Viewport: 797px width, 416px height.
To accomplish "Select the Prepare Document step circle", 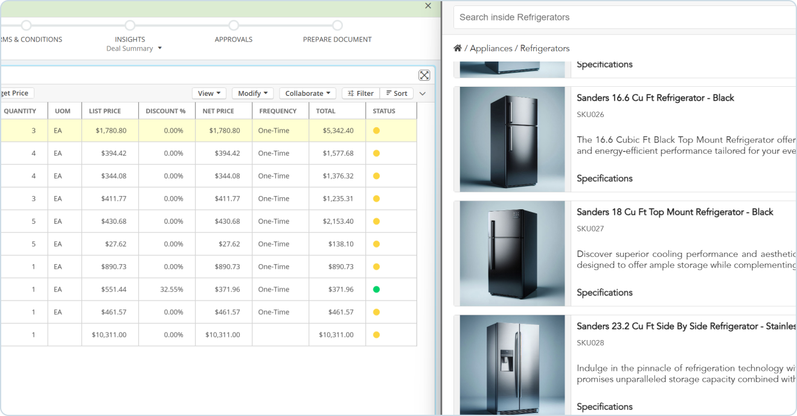I will (x=338, y=25).
